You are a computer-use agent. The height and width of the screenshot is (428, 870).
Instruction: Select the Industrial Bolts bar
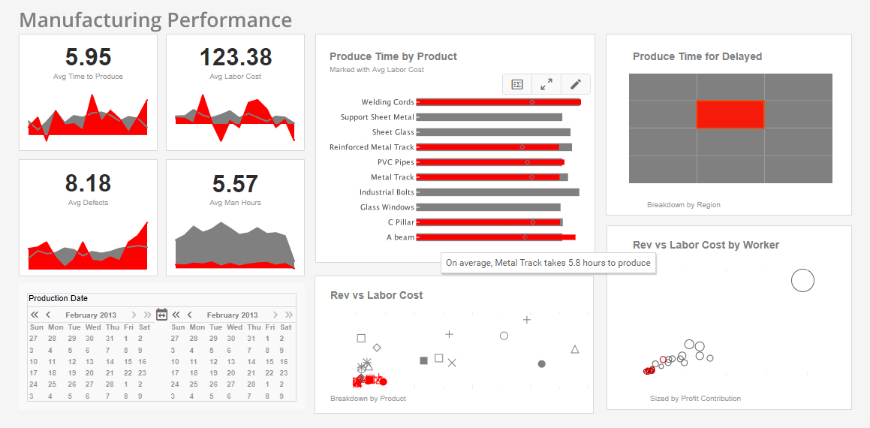[498, 192]
